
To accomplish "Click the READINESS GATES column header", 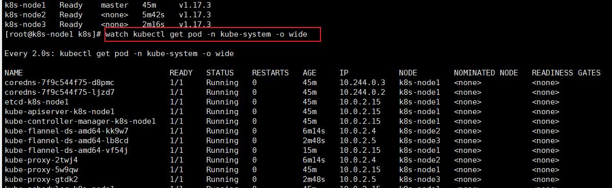I will [x=566, y=73].
